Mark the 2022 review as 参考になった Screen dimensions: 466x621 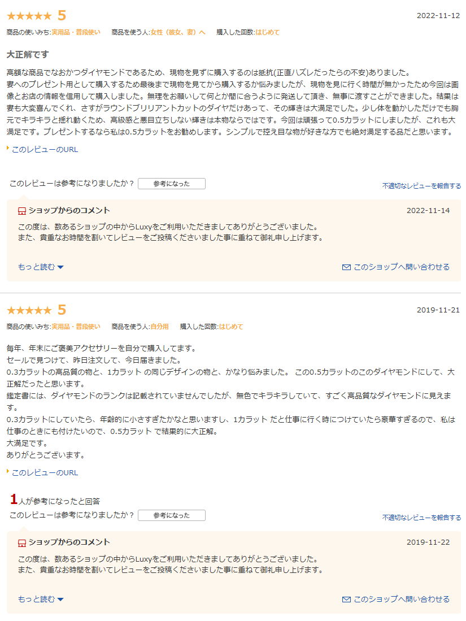[x=172, y=184]
